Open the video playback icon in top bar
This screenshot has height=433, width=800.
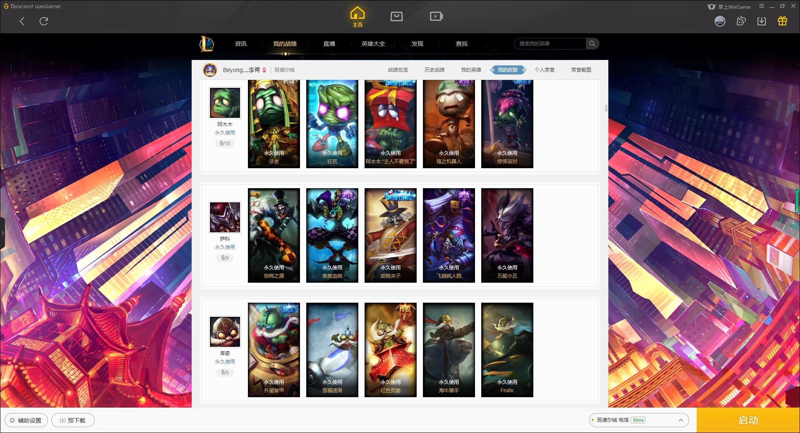click(x=436, y=16)
